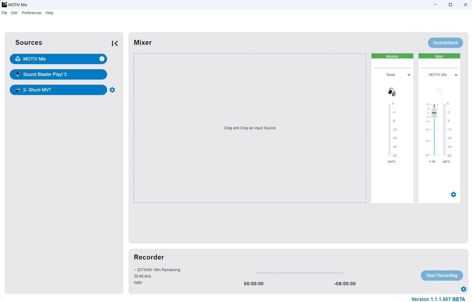The image size is (472, 302).
Task: Click the info icon on MOTIV Mix source
Action: [102, 59]
